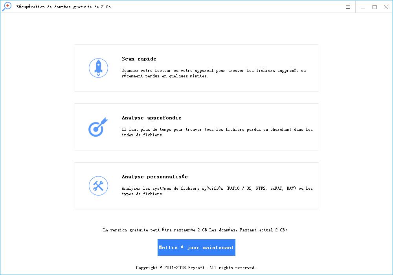This screenshot has width=393, height=275.
Task: Close the data recovery window
Action: 386,7
